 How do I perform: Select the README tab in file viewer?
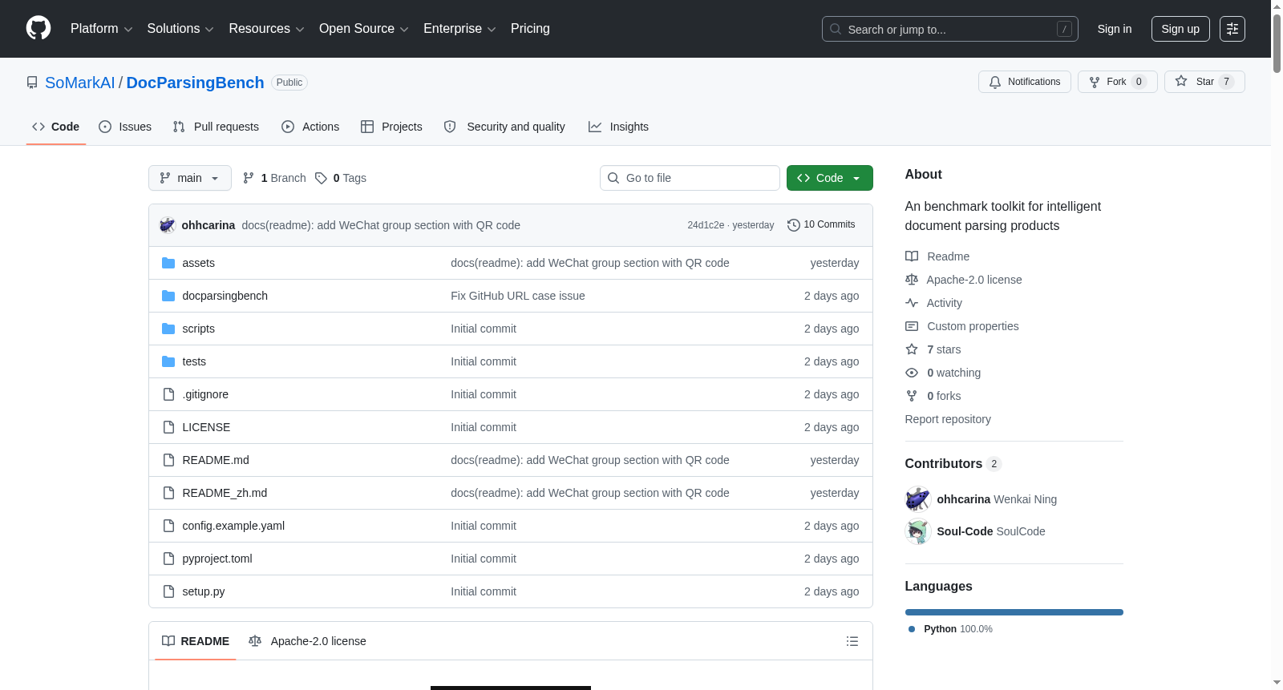click(196, 641)
